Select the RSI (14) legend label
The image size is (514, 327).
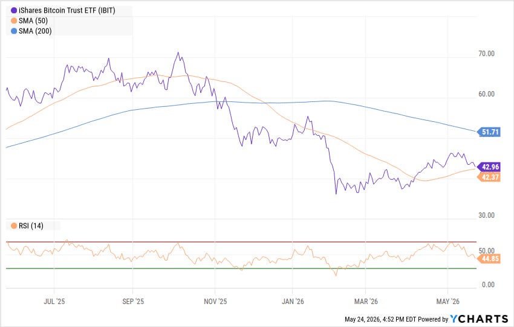tap(31, 226)
